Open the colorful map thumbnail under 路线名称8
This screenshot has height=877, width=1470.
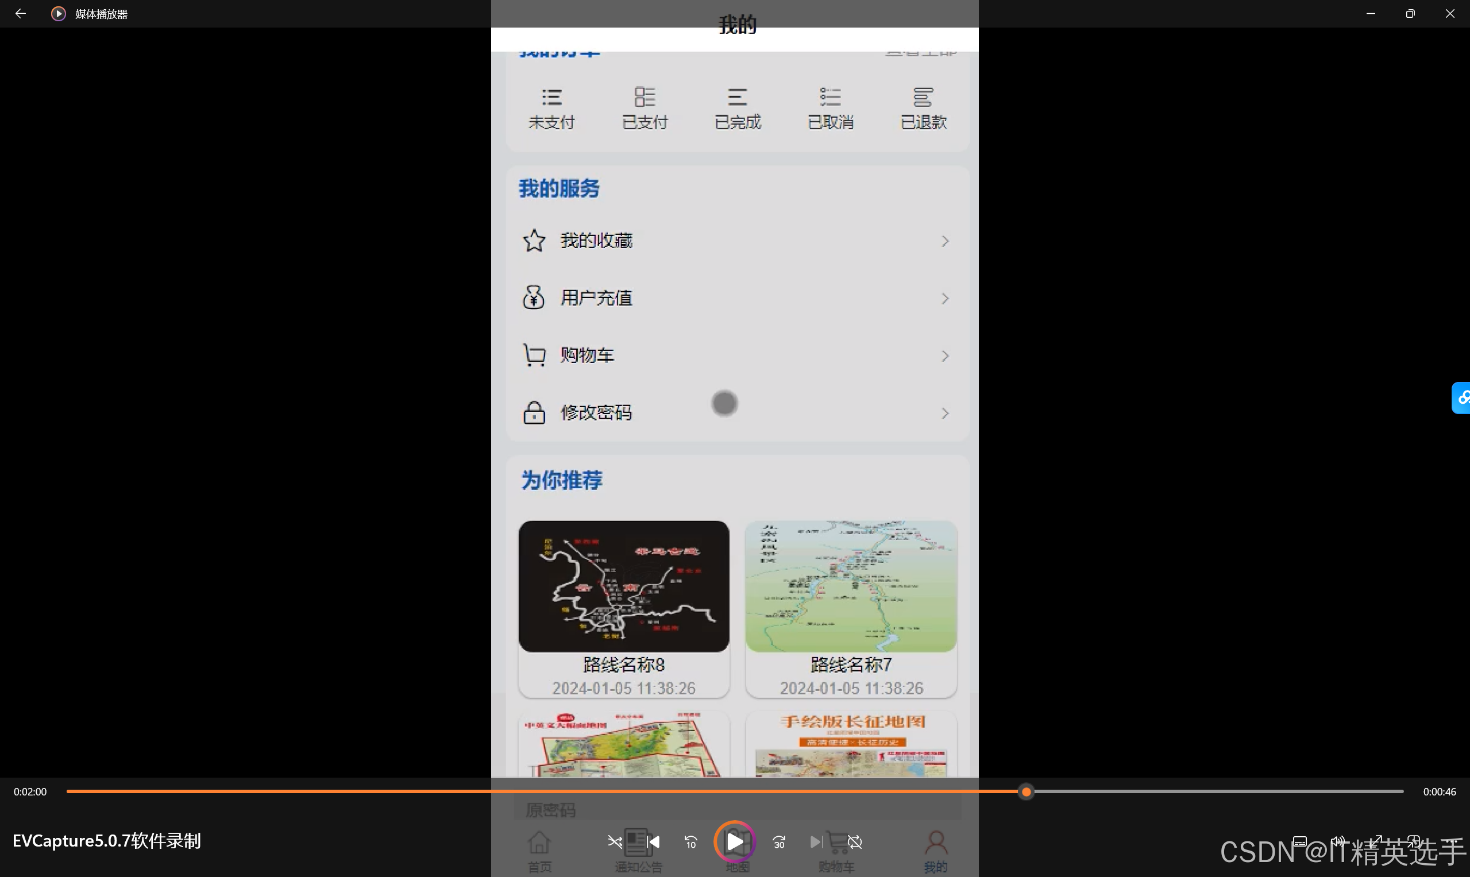click(x=624, y=745)
